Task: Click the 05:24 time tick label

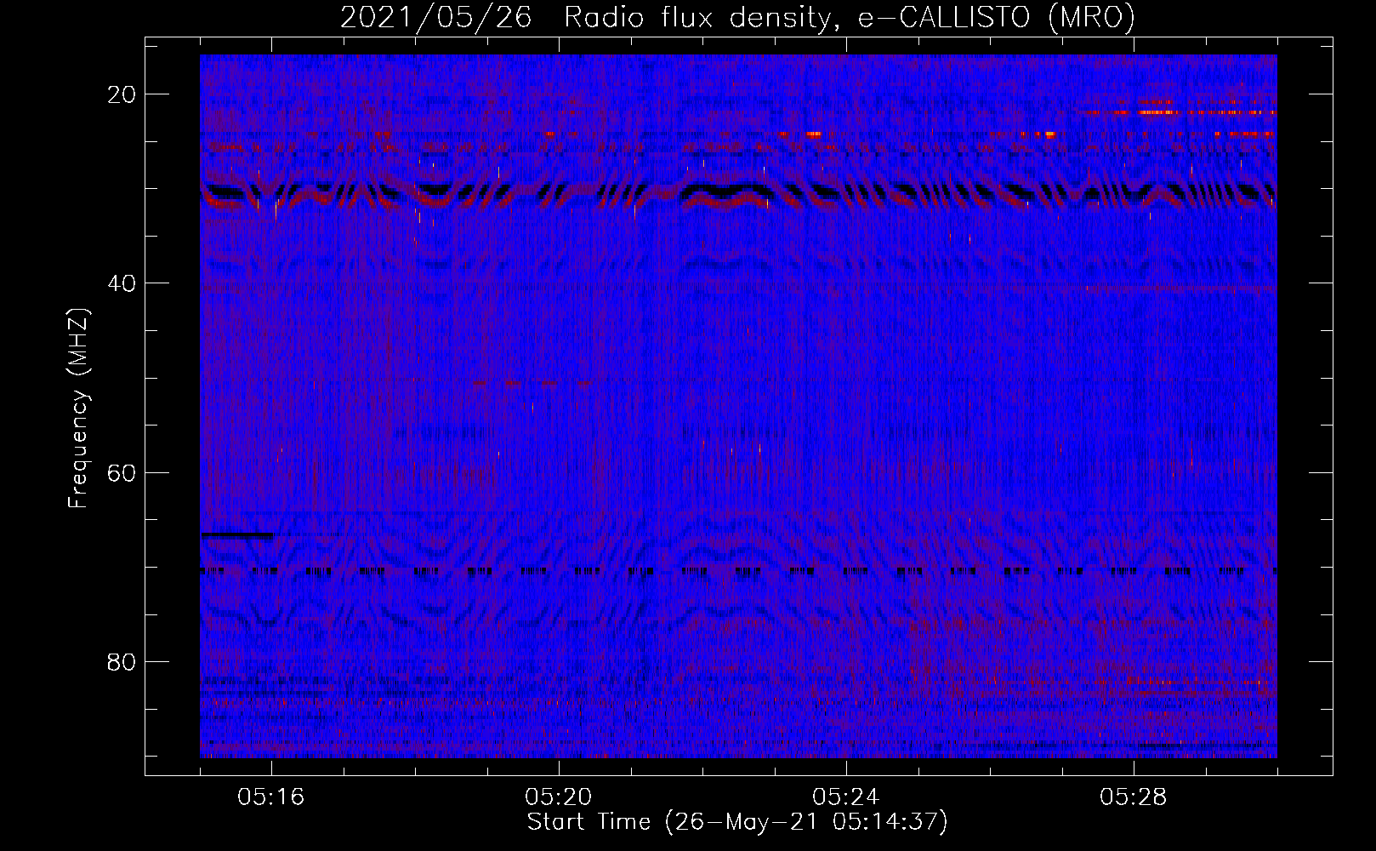Action: pos(846,797)
